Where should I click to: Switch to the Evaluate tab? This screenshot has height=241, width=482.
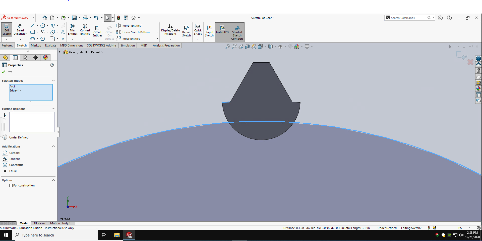point(50,45)
